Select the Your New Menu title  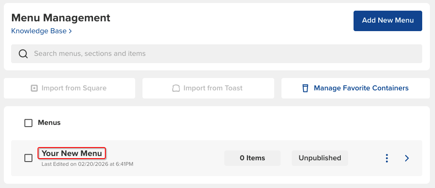[72, 153]
